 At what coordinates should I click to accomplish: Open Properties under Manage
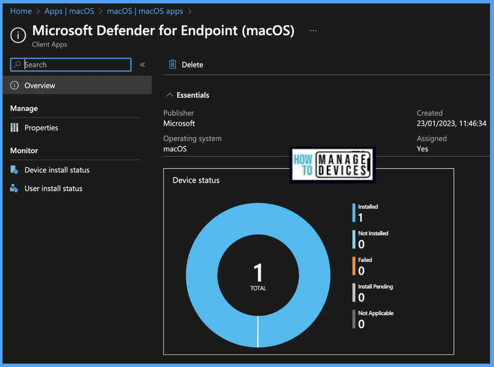point(41,128)
